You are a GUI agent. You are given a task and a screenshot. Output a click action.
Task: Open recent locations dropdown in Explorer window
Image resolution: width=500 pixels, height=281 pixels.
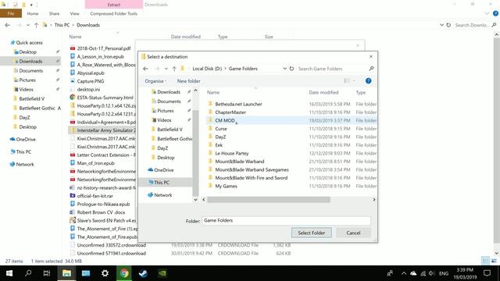click(x=28, y=25)
